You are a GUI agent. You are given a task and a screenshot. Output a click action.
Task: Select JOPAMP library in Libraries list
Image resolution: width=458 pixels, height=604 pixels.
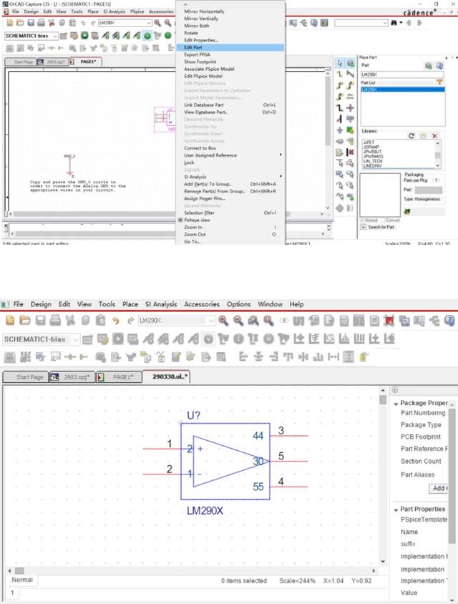pyautogui.click(x=371, y=147)
